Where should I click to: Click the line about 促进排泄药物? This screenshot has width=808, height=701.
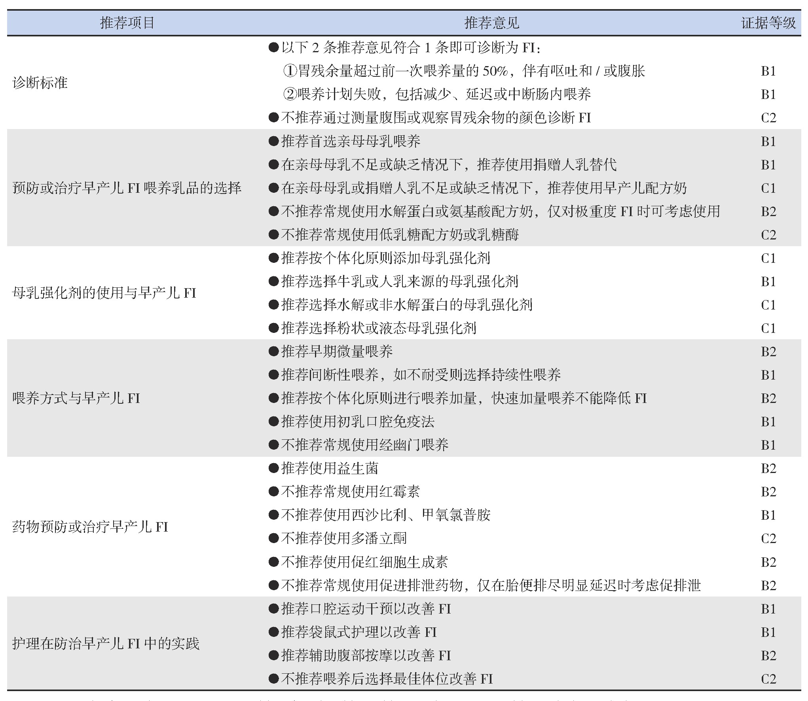[x=485, y=585]
